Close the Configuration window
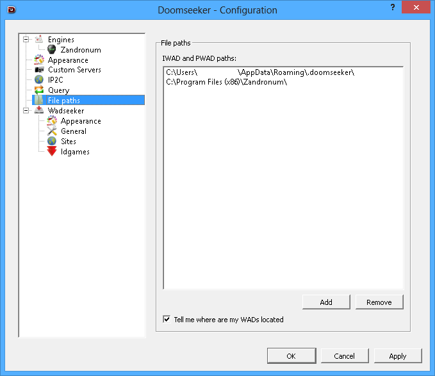This screenshot has width=435, height=376. click(x=416, y=7)
